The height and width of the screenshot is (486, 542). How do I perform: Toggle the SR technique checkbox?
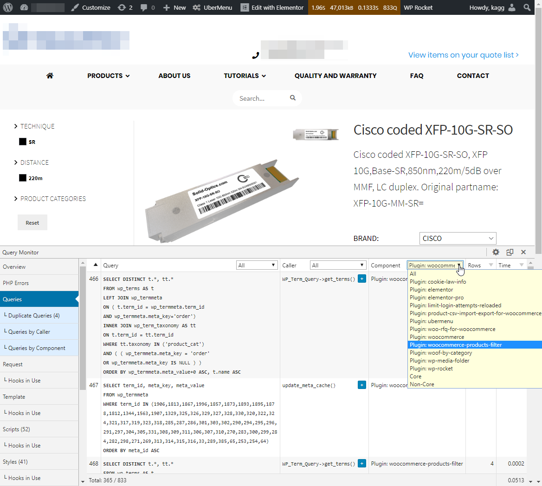(23, 142)
